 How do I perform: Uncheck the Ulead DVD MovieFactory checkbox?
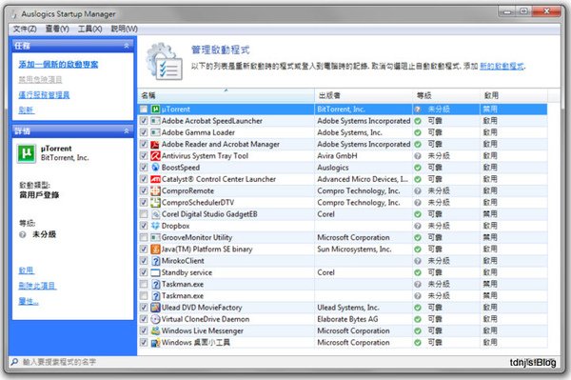coord(144,308)
